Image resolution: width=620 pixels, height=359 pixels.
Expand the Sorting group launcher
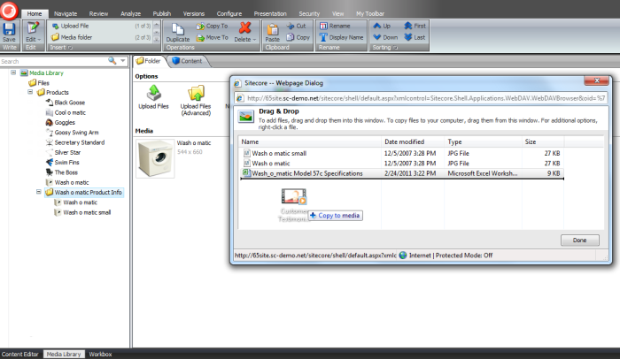point(395,48)
